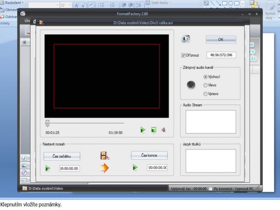Click FormatFactory app icon in title bar
The width and height of the screenshot is (280, 210).
pos(23,14)
